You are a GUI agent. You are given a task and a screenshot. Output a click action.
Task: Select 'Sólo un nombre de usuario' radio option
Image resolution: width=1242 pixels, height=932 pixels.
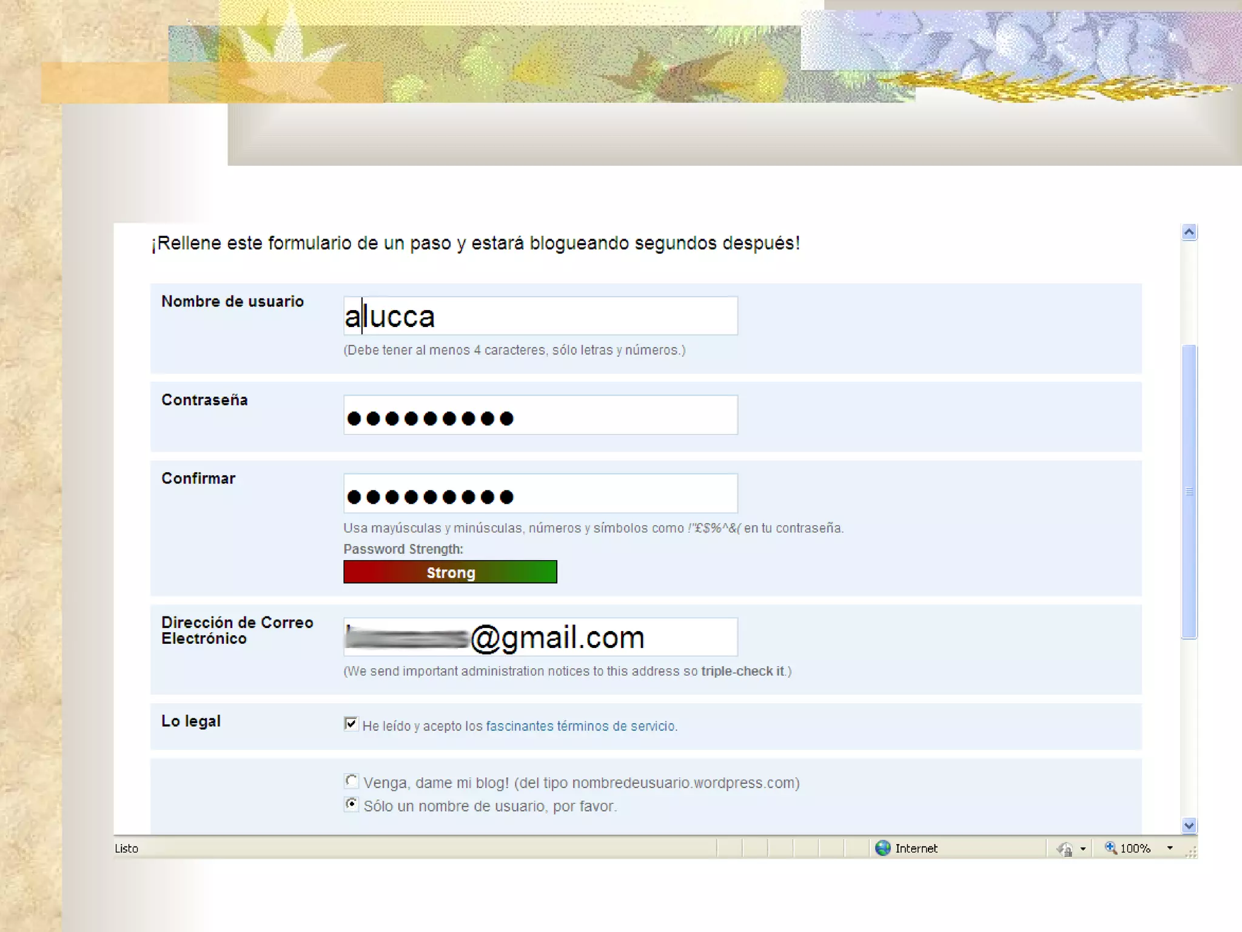click(x=351, y=804)
